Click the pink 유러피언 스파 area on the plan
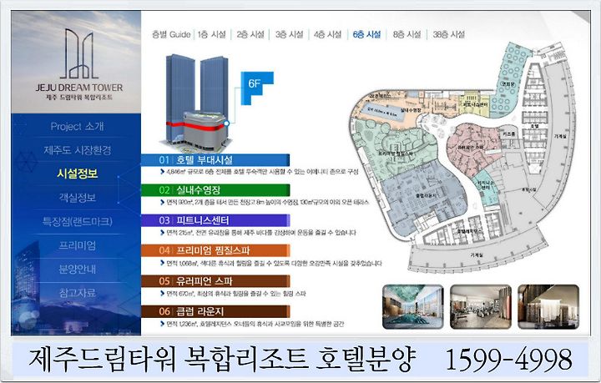Screen dimensions: 601x383 click(473, 148)
